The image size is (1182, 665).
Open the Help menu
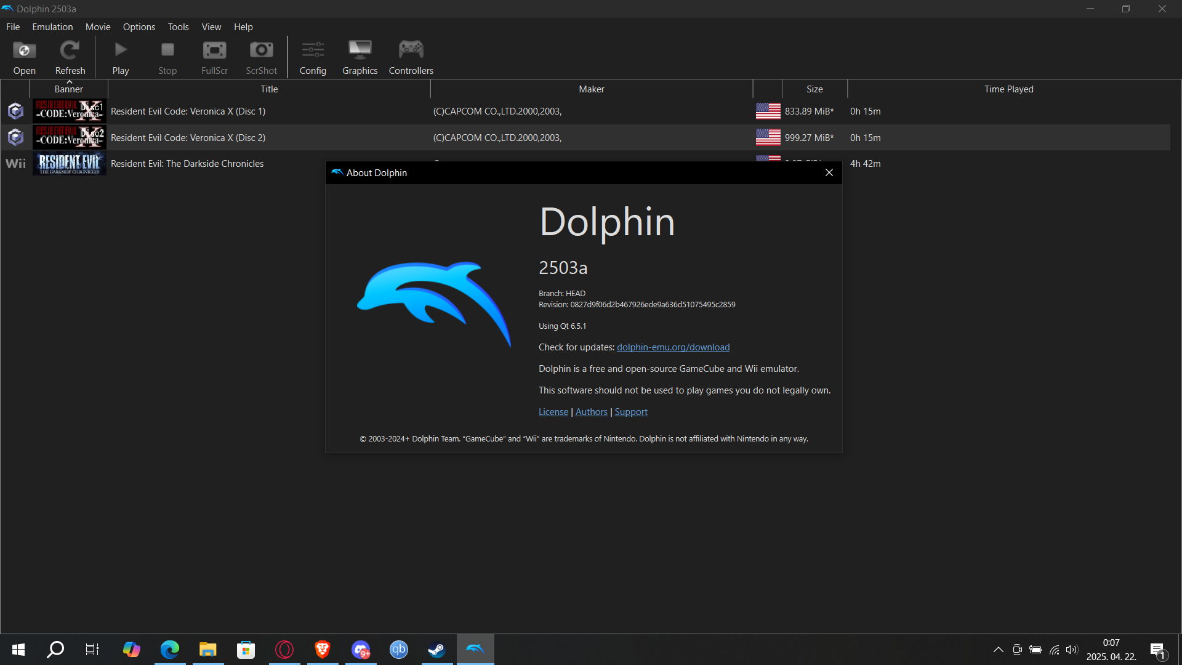[243, 27]
